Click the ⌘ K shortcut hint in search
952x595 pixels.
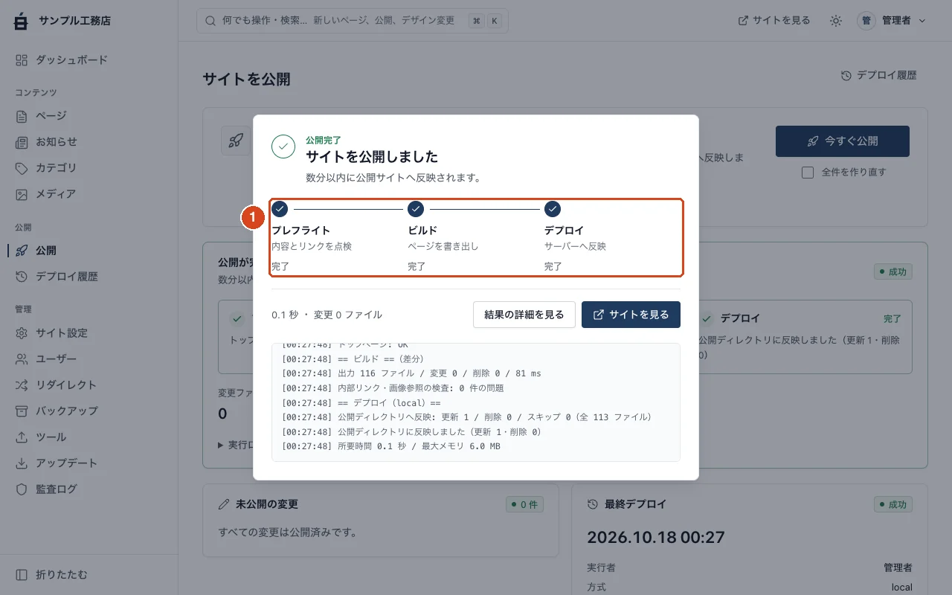[486, 21]
